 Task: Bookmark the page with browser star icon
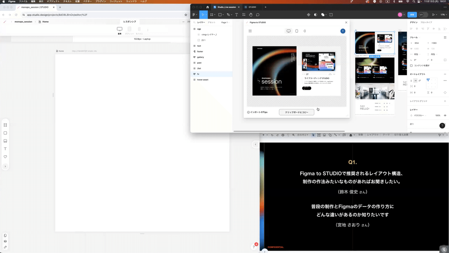[x=186, y=15]
